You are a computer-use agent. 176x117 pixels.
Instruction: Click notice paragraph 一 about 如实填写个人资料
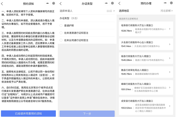(x=28, y=13)
